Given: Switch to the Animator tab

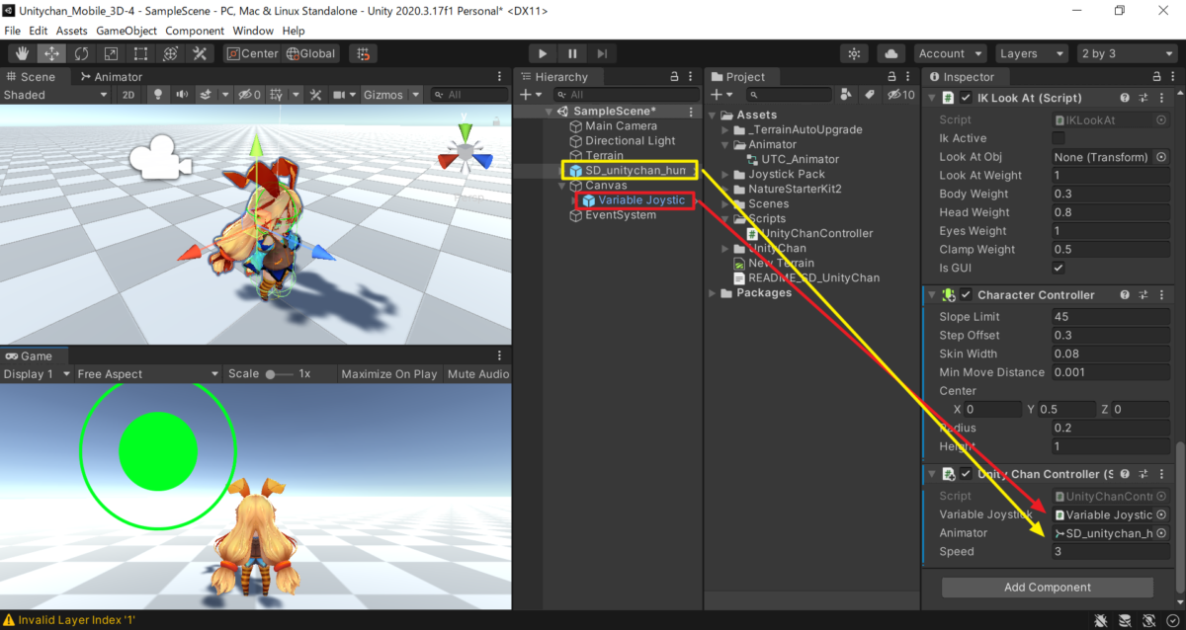Looking at the screenshot, I should [x=111, y=77].
